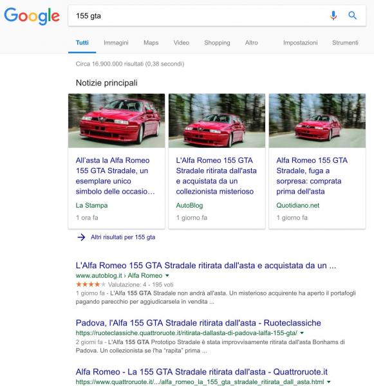Click the Quotidiano.net source label
The width and height of the screenshot is (374, 386).
tap(298, 205)
